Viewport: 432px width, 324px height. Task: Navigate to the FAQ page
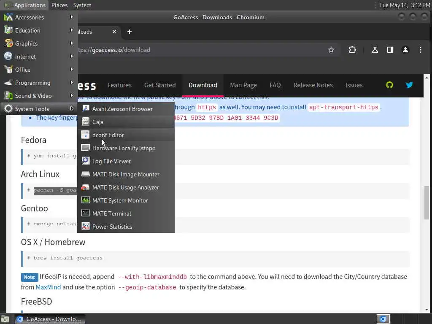275,85
